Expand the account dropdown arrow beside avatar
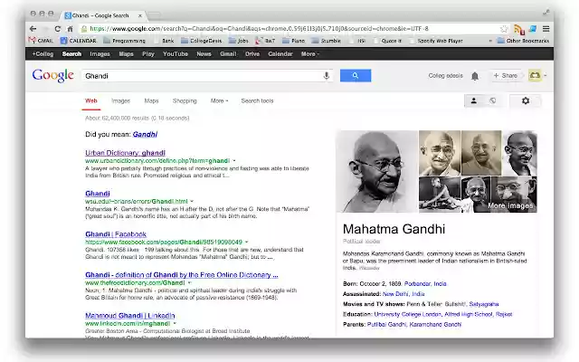This screenshot has width=579, height=362. [545, 75]
